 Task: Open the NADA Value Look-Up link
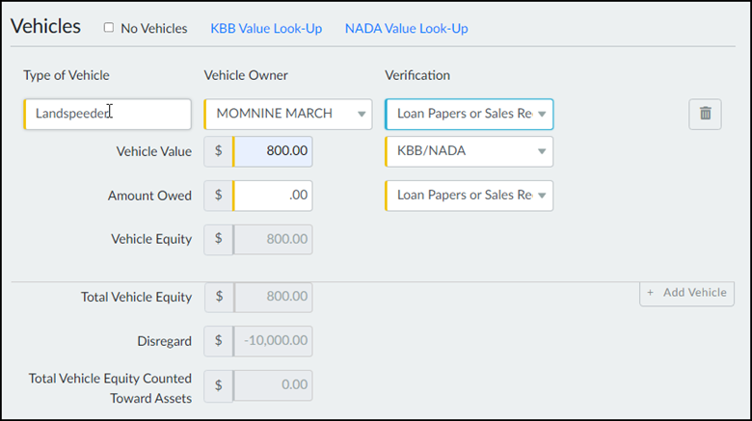[406, 29]
